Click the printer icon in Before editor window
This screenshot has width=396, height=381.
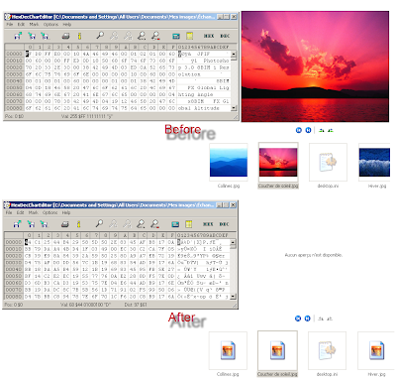65,36
